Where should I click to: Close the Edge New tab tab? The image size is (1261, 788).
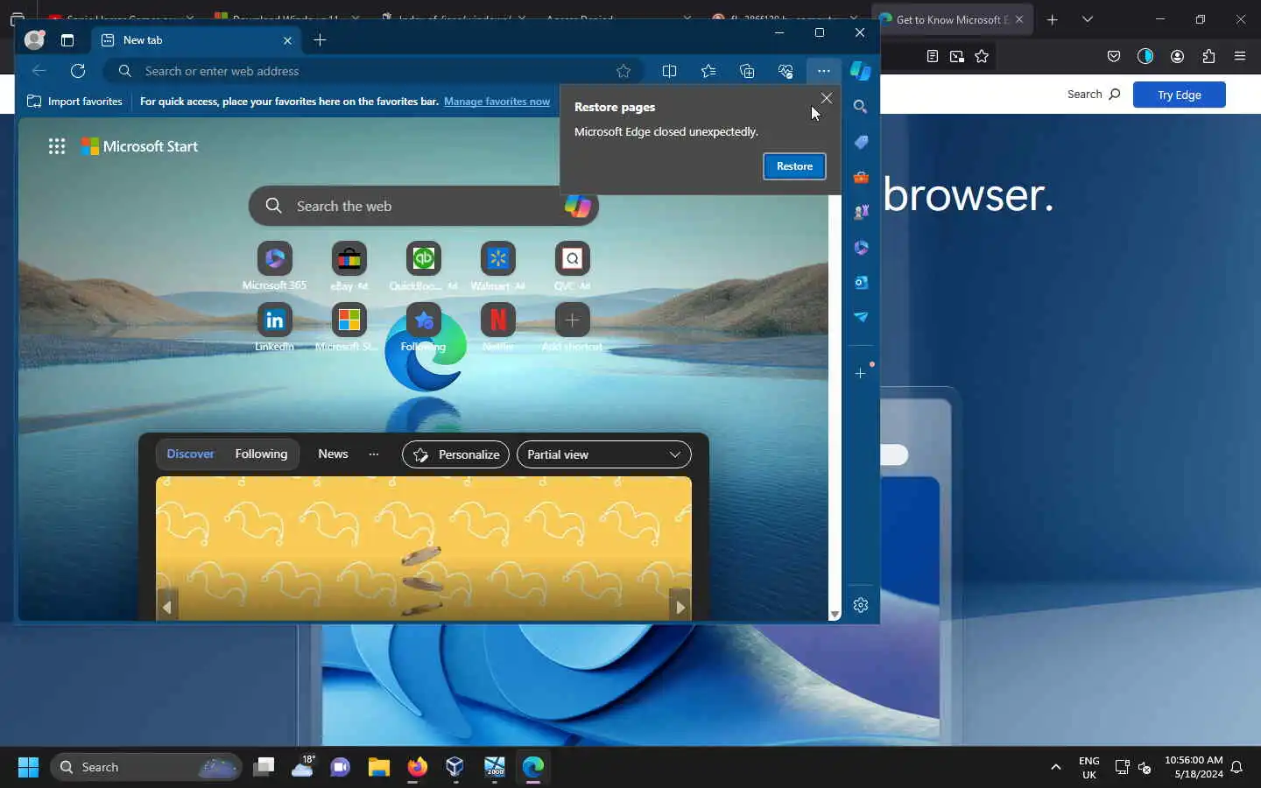(x=287, y=40)
